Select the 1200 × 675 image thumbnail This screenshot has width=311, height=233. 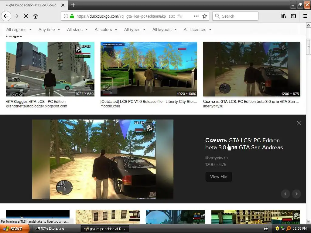pos(251,69)
